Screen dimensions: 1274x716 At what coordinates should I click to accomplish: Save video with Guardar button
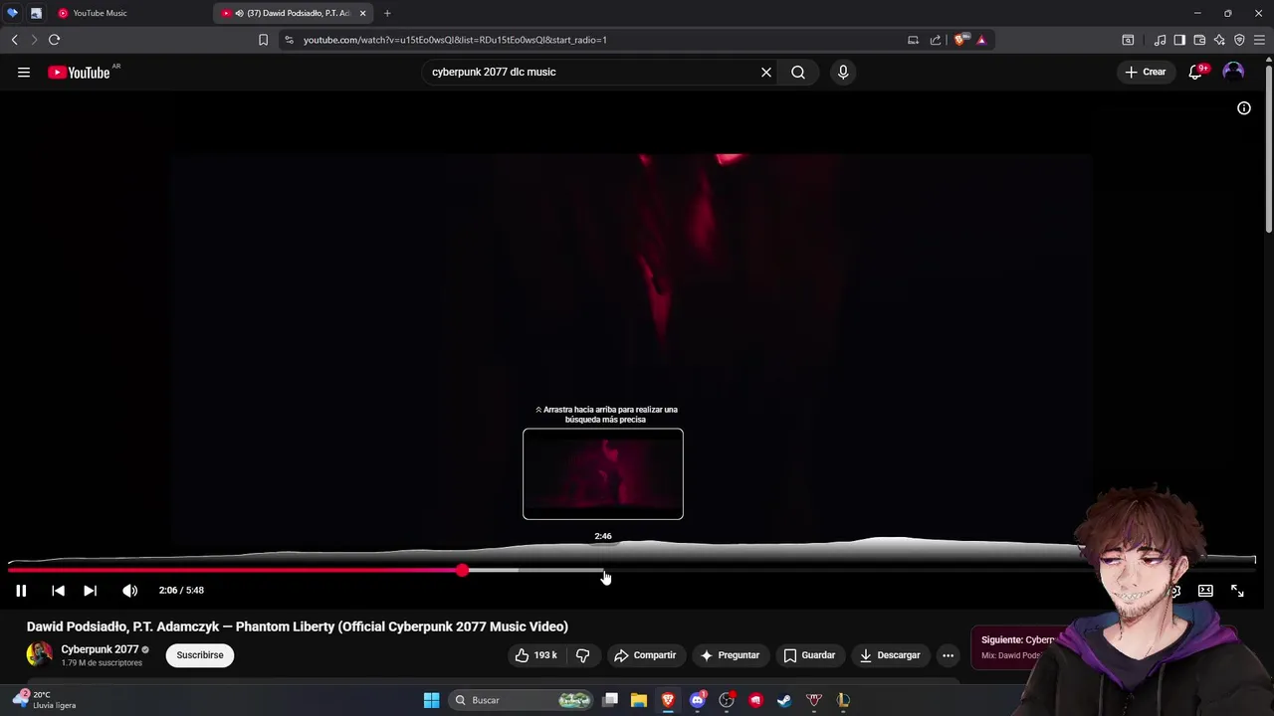809,655
